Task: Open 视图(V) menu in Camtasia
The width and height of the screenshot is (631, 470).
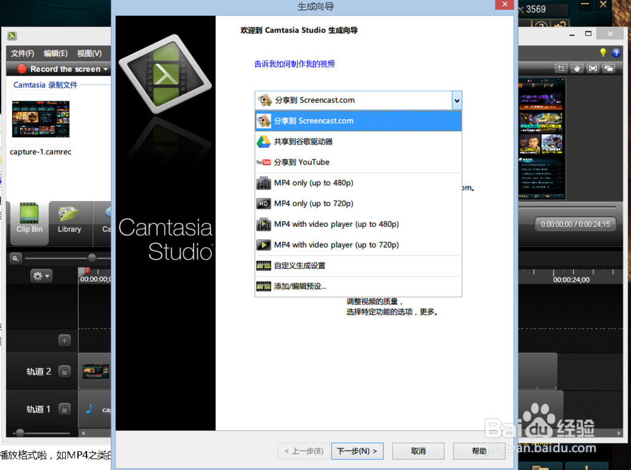Action: 90,54
